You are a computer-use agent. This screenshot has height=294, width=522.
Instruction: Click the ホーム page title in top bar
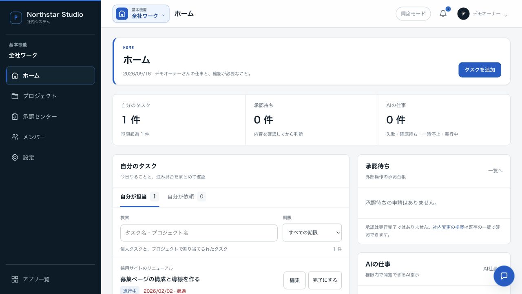[x=184, y=13]
